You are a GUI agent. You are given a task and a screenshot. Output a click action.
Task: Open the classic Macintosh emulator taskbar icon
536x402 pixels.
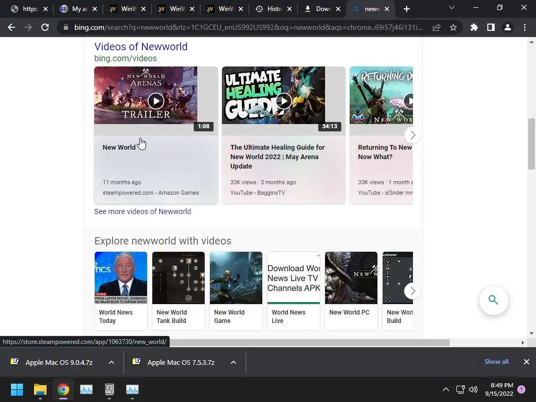point(109,389)
